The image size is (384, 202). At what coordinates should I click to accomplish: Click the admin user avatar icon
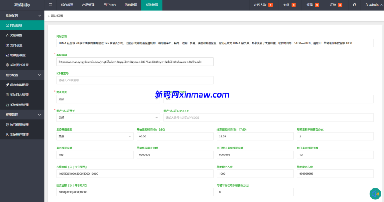[367, 5]
